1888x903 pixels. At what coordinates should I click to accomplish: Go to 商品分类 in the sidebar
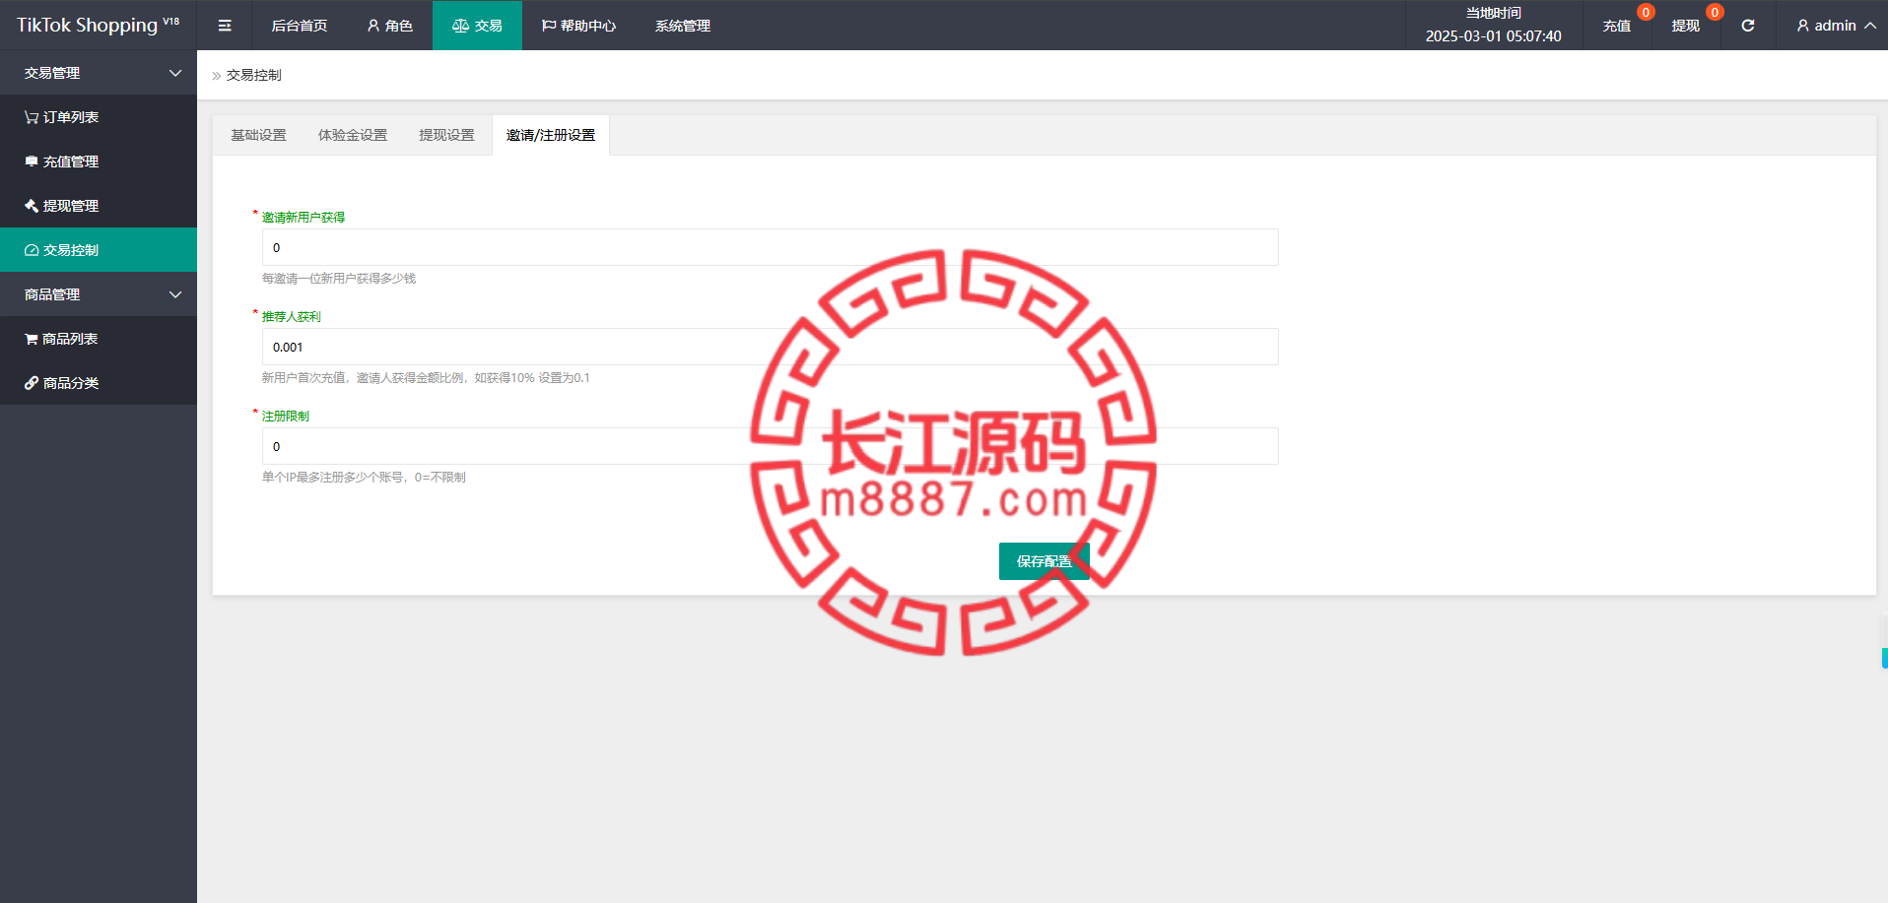[99, 383]
